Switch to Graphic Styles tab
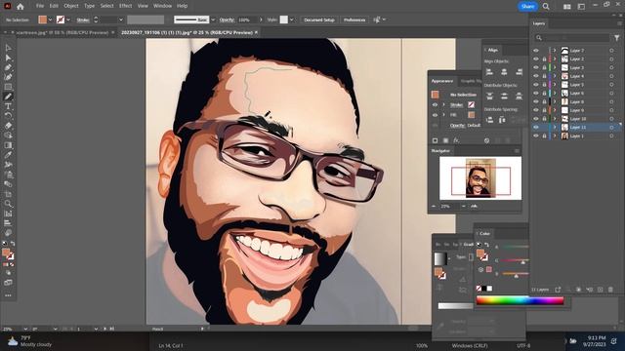The height and width of the screenshot is (351, 625). [471, 81]
